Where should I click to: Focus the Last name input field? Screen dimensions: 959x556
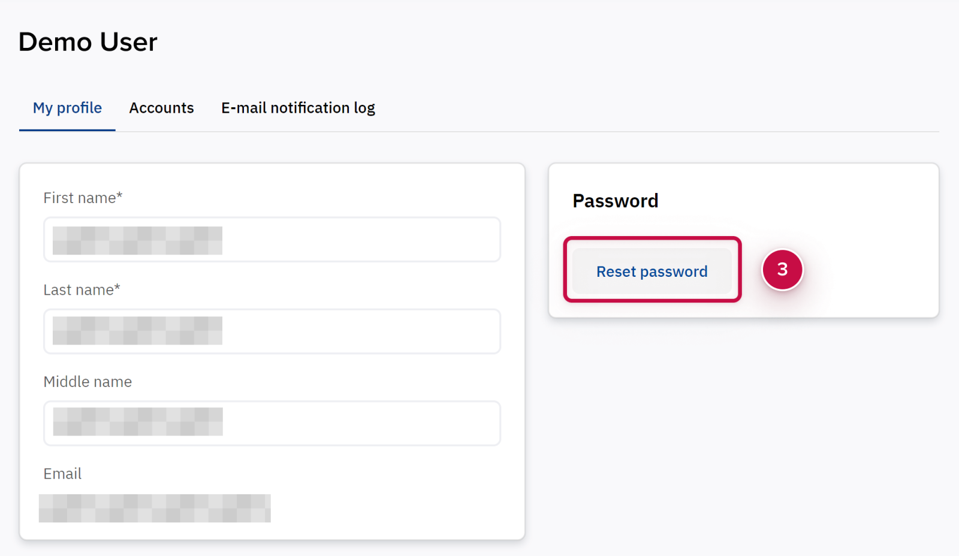click(x=360, y=331)
